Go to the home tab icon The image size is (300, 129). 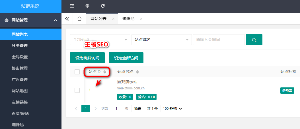click(x=79, y=19)
